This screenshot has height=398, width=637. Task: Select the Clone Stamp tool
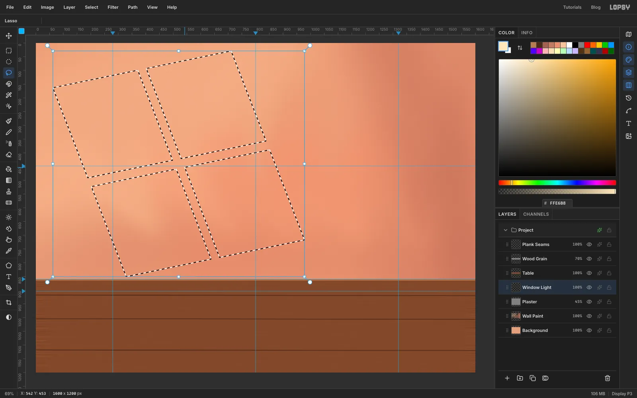point(9,191)
